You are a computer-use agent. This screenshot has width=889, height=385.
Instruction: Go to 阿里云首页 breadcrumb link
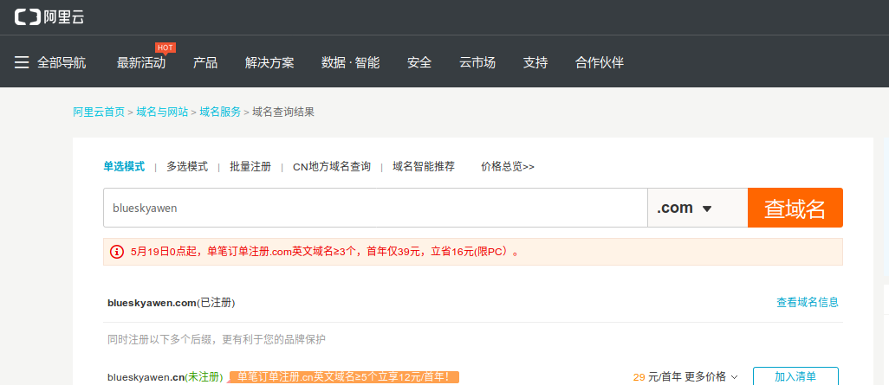coord(99,112)
